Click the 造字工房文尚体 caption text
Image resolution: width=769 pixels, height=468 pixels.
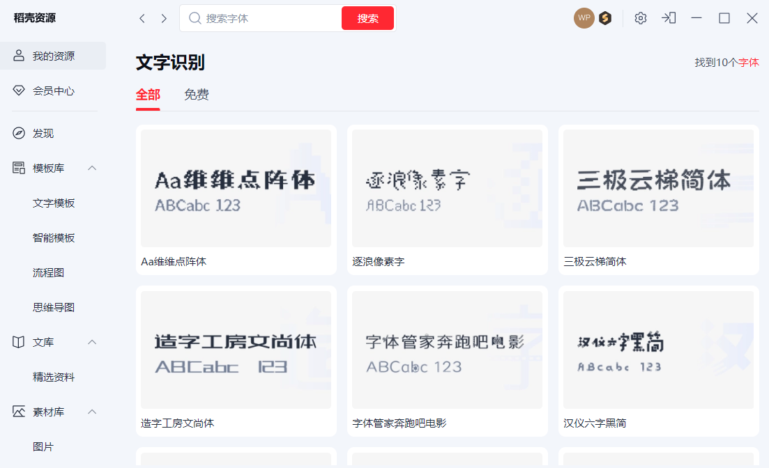coord(178,423)
